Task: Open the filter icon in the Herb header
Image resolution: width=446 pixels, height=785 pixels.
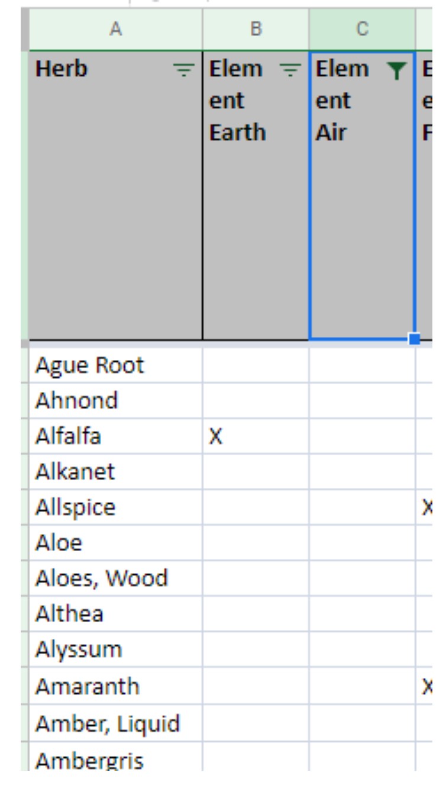Action: pos(185,71)
